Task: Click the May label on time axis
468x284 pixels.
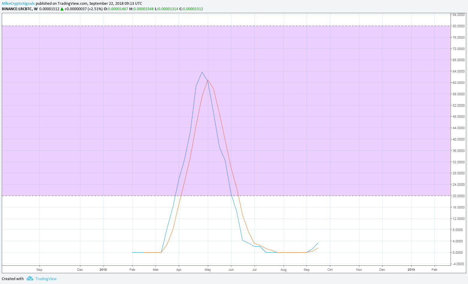Action: 208,270
